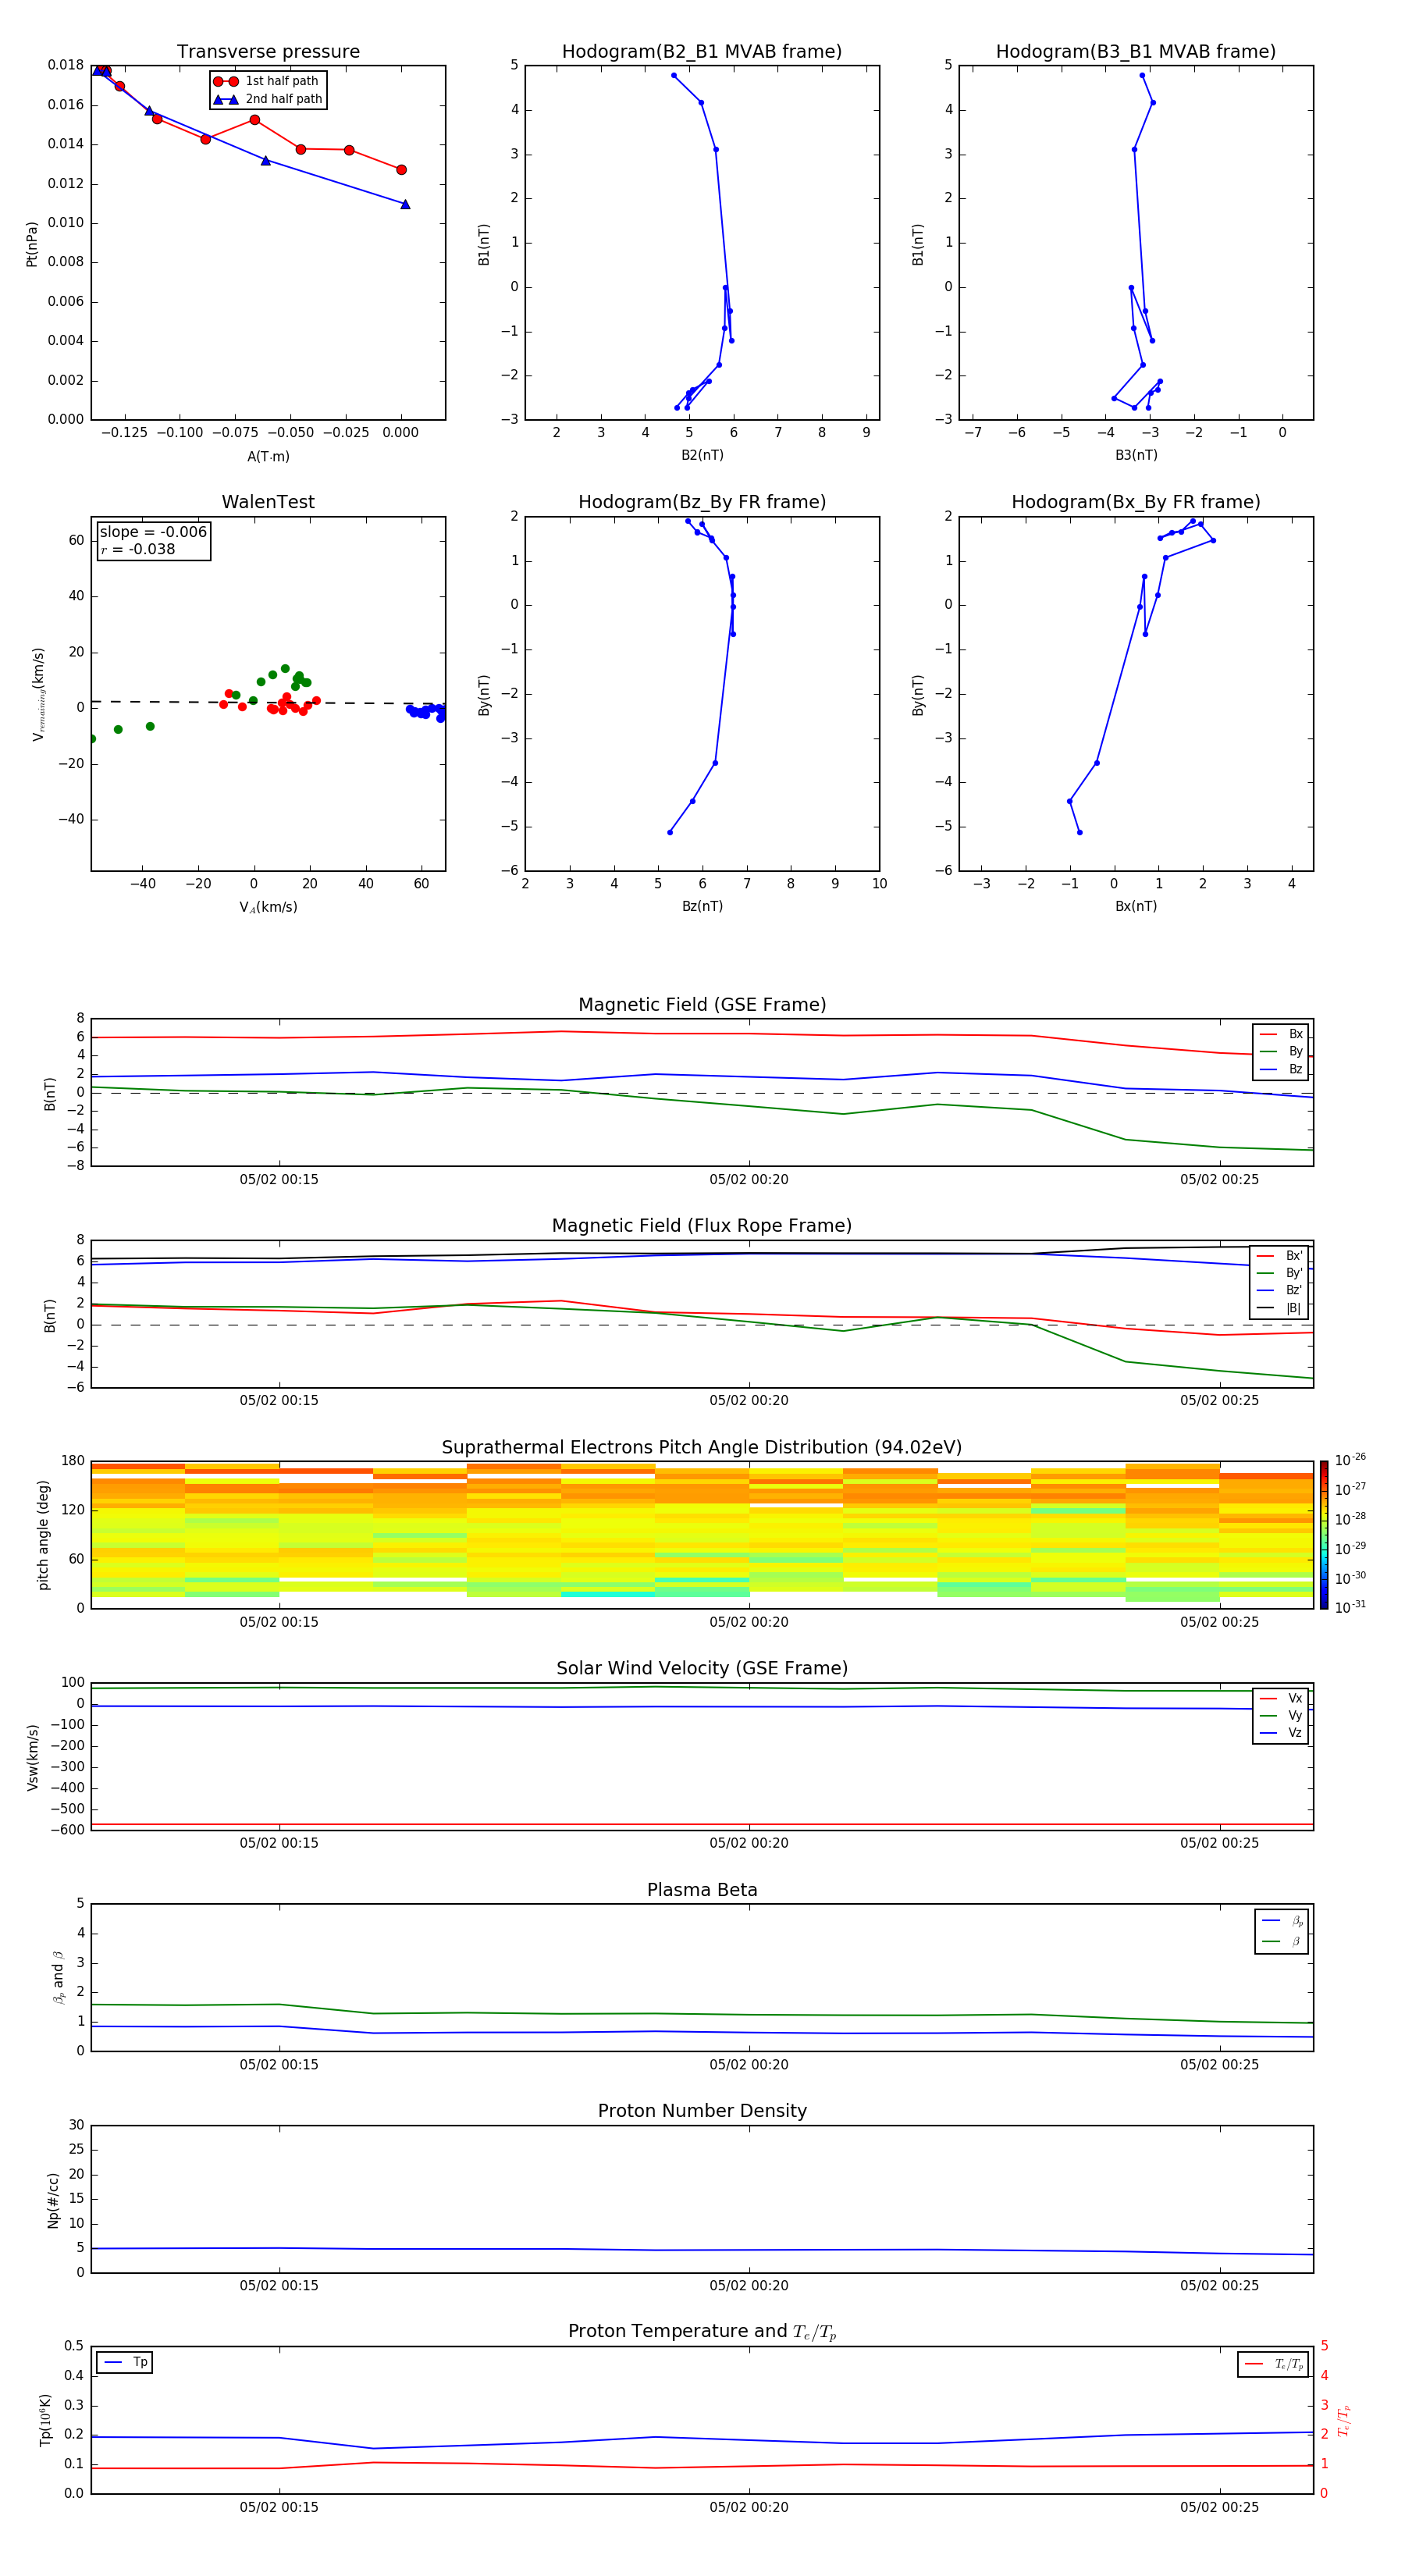This screenshot has height=2576, width=1405.
Task: Click the Bz' legend entry in Flux Rope plot
Action: (x=1279, y=1291)
